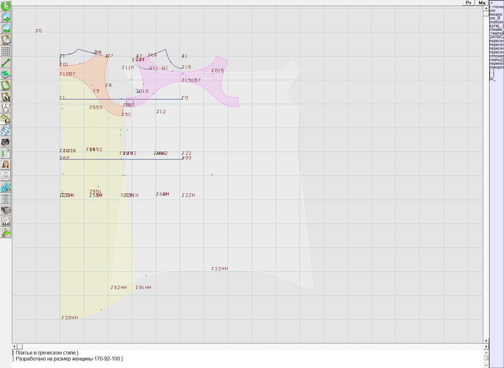
Task: Select 'сплайн' in the command list
Action: point(496,30)
